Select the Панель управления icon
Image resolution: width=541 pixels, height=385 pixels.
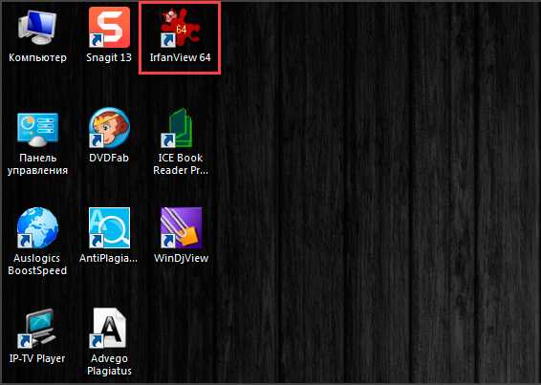tap(37, 128)
